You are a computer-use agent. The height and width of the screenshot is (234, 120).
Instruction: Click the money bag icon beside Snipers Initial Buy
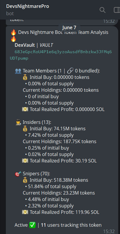pos(25,180)
